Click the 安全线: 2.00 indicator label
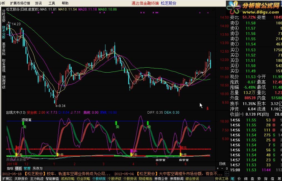The height and width of the screenshot is (181, 282). tap(36, 113)
